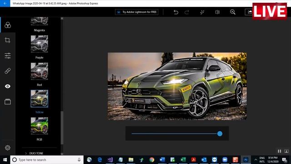Toggle compare with original view

pos(217,12)
